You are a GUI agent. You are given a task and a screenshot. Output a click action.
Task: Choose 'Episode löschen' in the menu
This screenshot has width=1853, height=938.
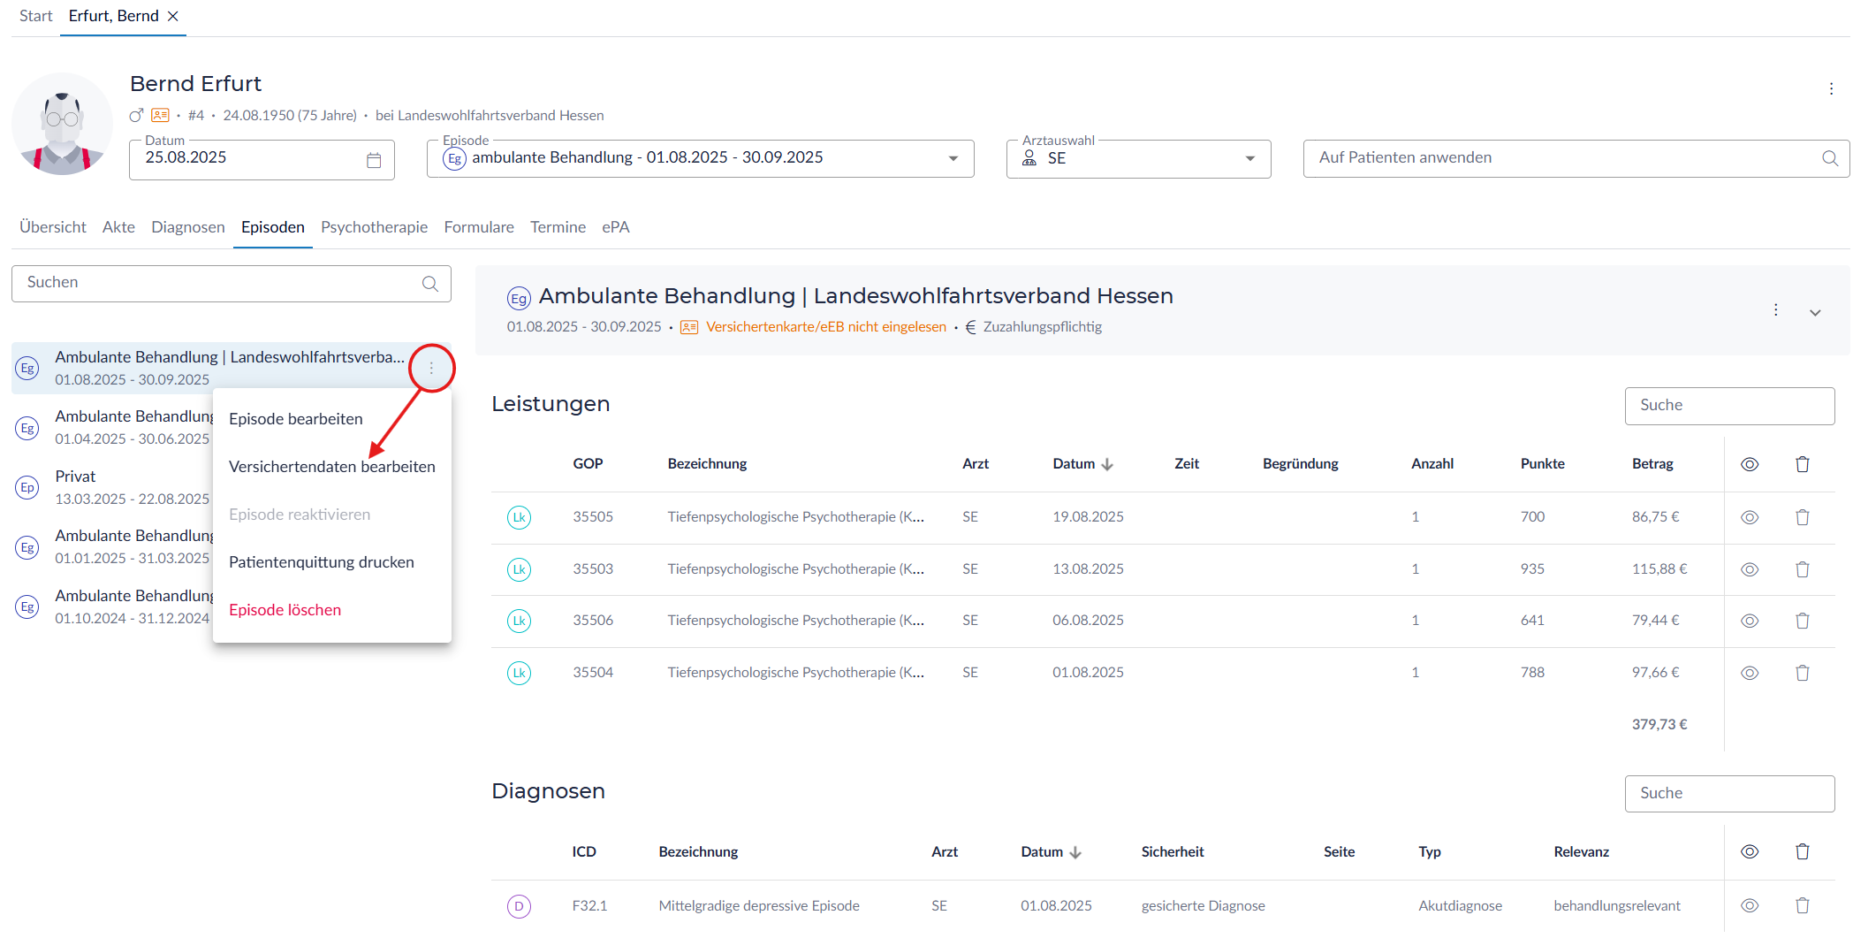pyautogui.click(x=285, y=610)
